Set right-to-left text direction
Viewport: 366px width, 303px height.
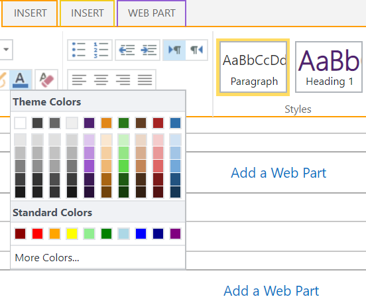(x=196, y=50)
